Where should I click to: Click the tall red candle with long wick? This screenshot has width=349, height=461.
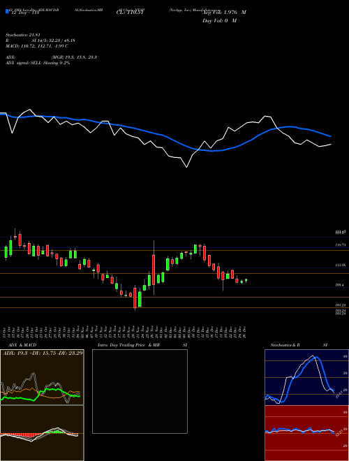pos(154,270)
